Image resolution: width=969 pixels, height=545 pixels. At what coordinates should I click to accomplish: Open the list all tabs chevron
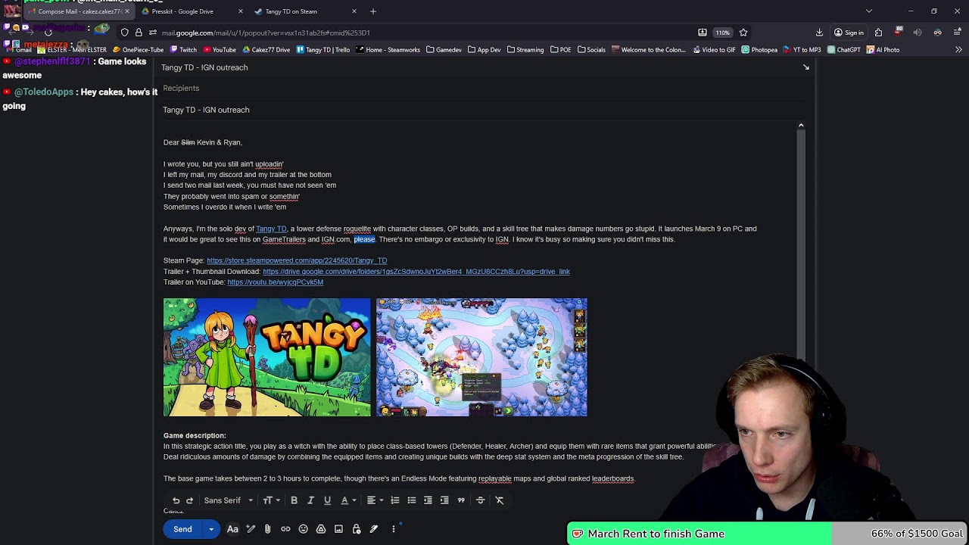click(869, 11)
